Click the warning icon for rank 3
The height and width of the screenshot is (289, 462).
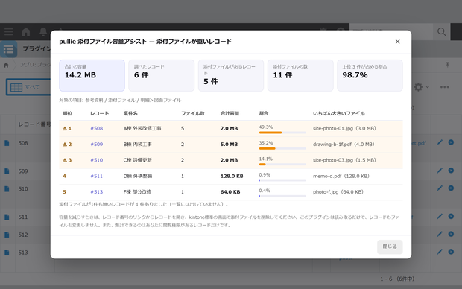pyautogui.click(x=65, y=160)
